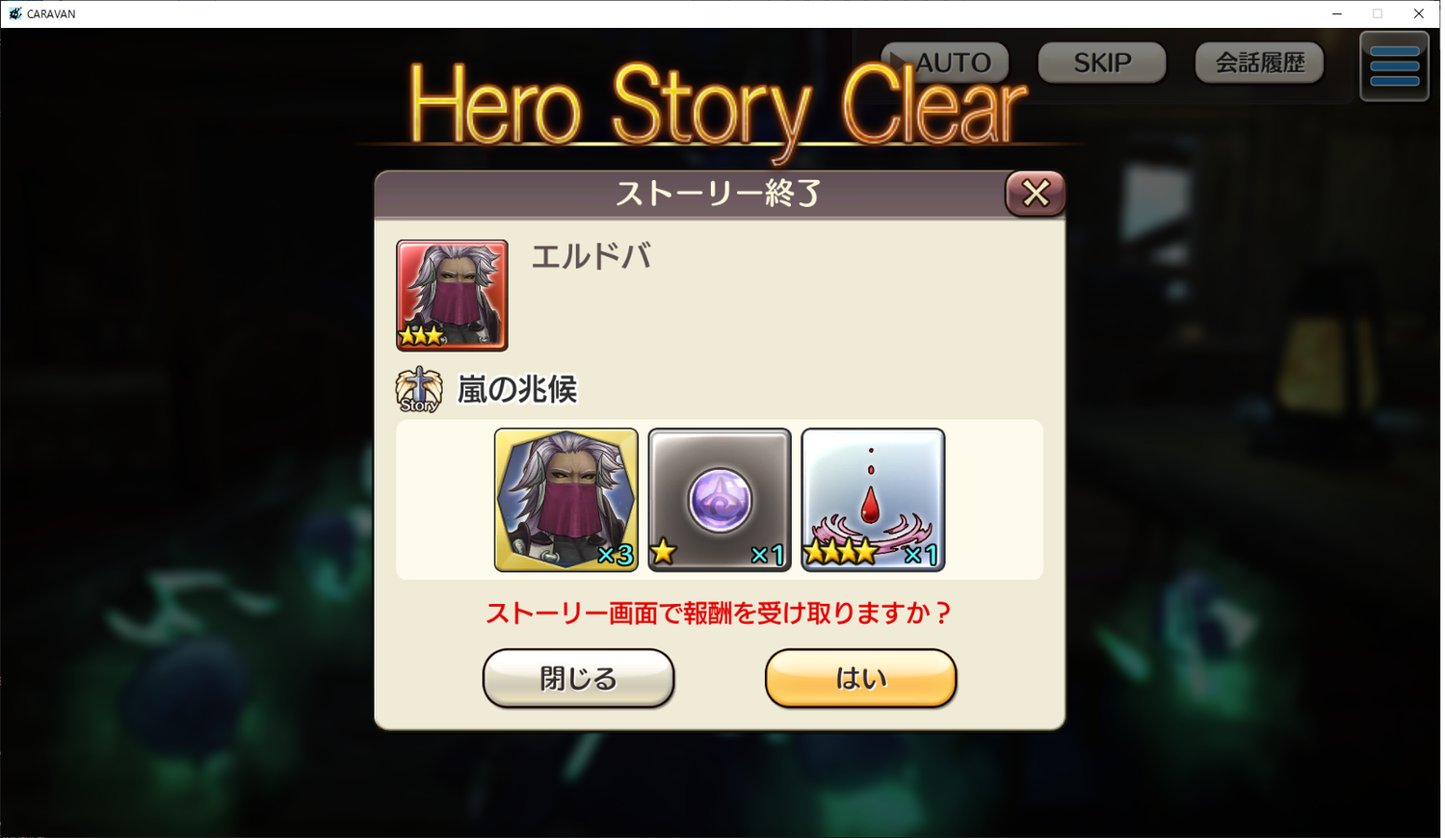
Task: Click the 閉じる close button
Action: click(x=578, y=678)
